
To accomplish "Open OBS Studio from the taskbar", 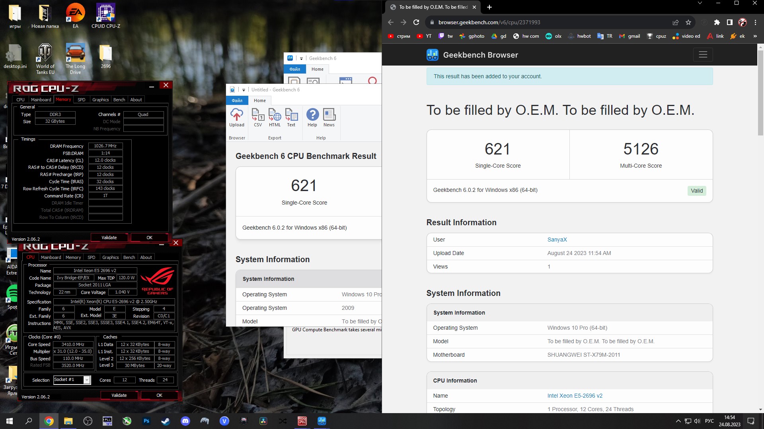I will (x=88, y=421).
